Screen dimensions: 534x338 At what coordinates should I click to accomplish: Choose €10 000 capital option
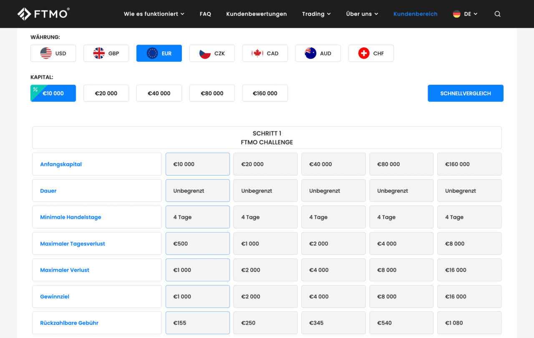[53, 93]
